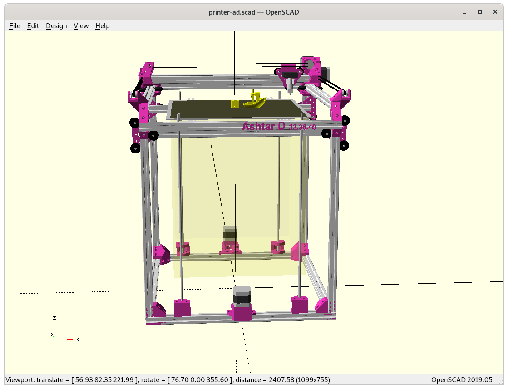Open the Edit menu
Image resolution: width=508 pixels, height=389 pixels.
tap(33, 26)
